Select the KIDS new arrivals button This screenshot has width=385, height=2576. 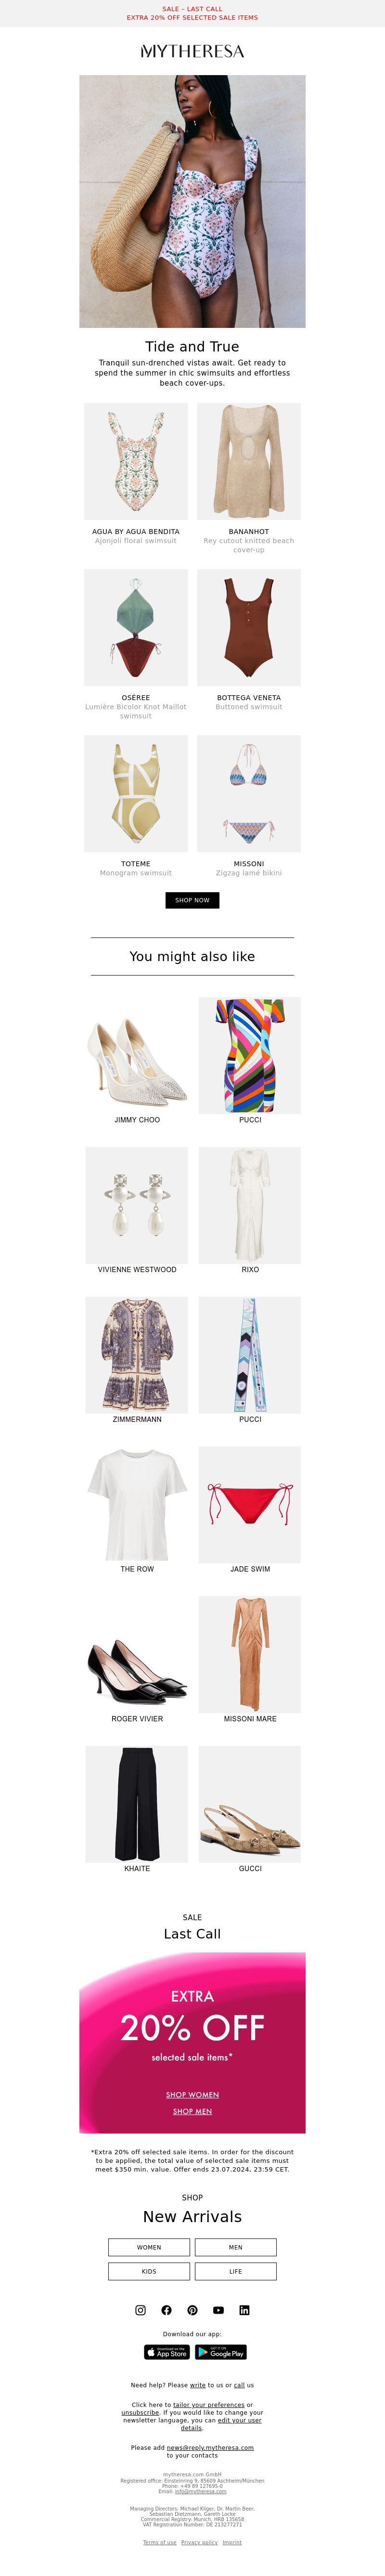(x=149, y=2271)
